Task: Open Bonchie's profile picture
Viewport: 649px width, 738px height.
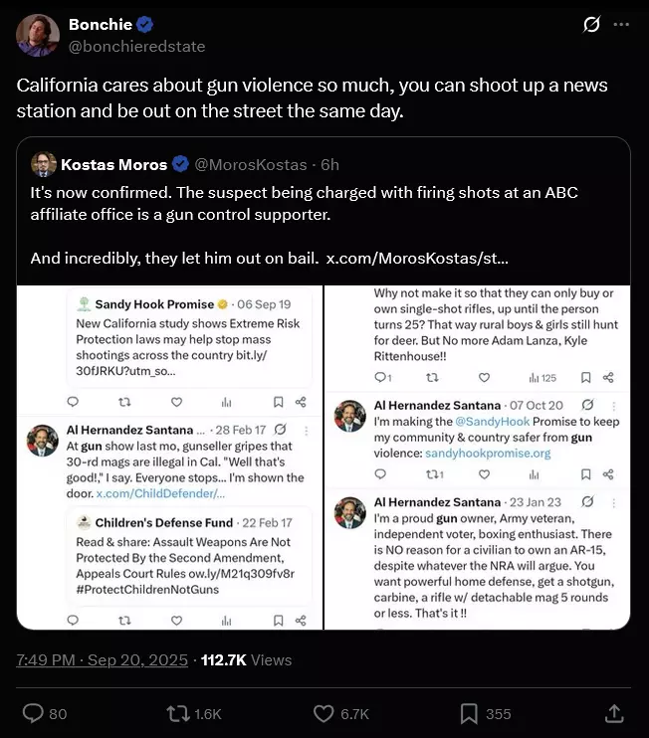Action: [38, 35]
